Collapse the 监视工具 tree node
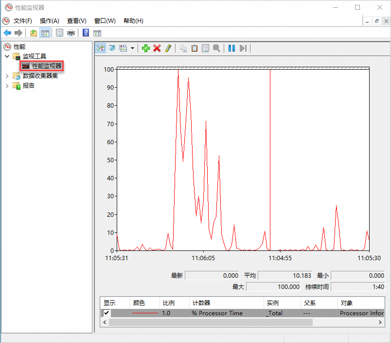The image size is (391, 343). point(7,57)
